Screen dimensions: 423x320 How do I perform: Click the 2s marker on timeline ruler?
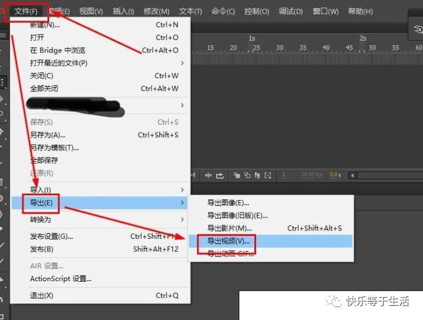(363, 38)
